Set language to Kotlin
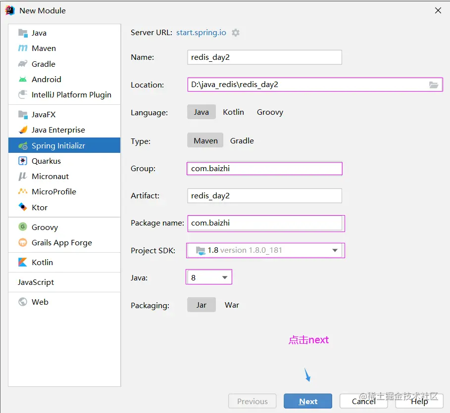 tap(233, 112)
